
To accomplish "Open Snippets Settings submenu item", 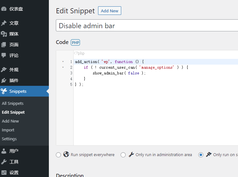I will 9,139.
